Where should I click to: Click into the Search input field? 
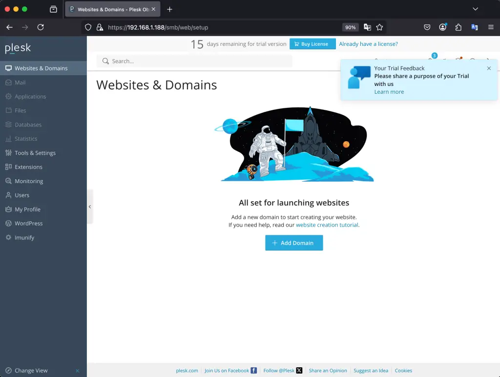click(195, 61)
